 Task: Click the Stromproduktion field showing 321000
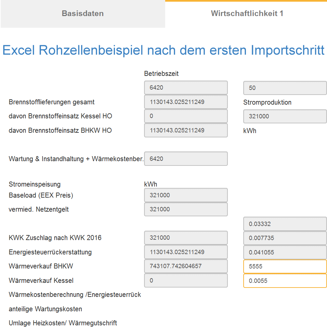[285, 116]
